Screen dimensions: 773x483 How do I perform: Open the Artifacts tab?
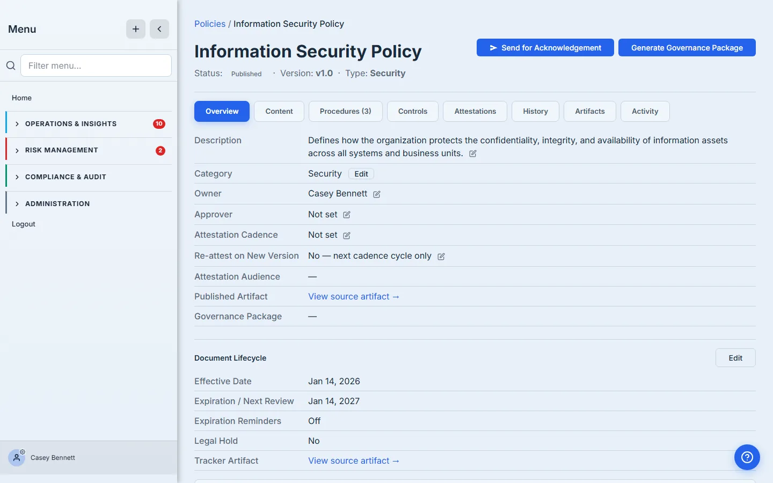click(x=590, y=111)
